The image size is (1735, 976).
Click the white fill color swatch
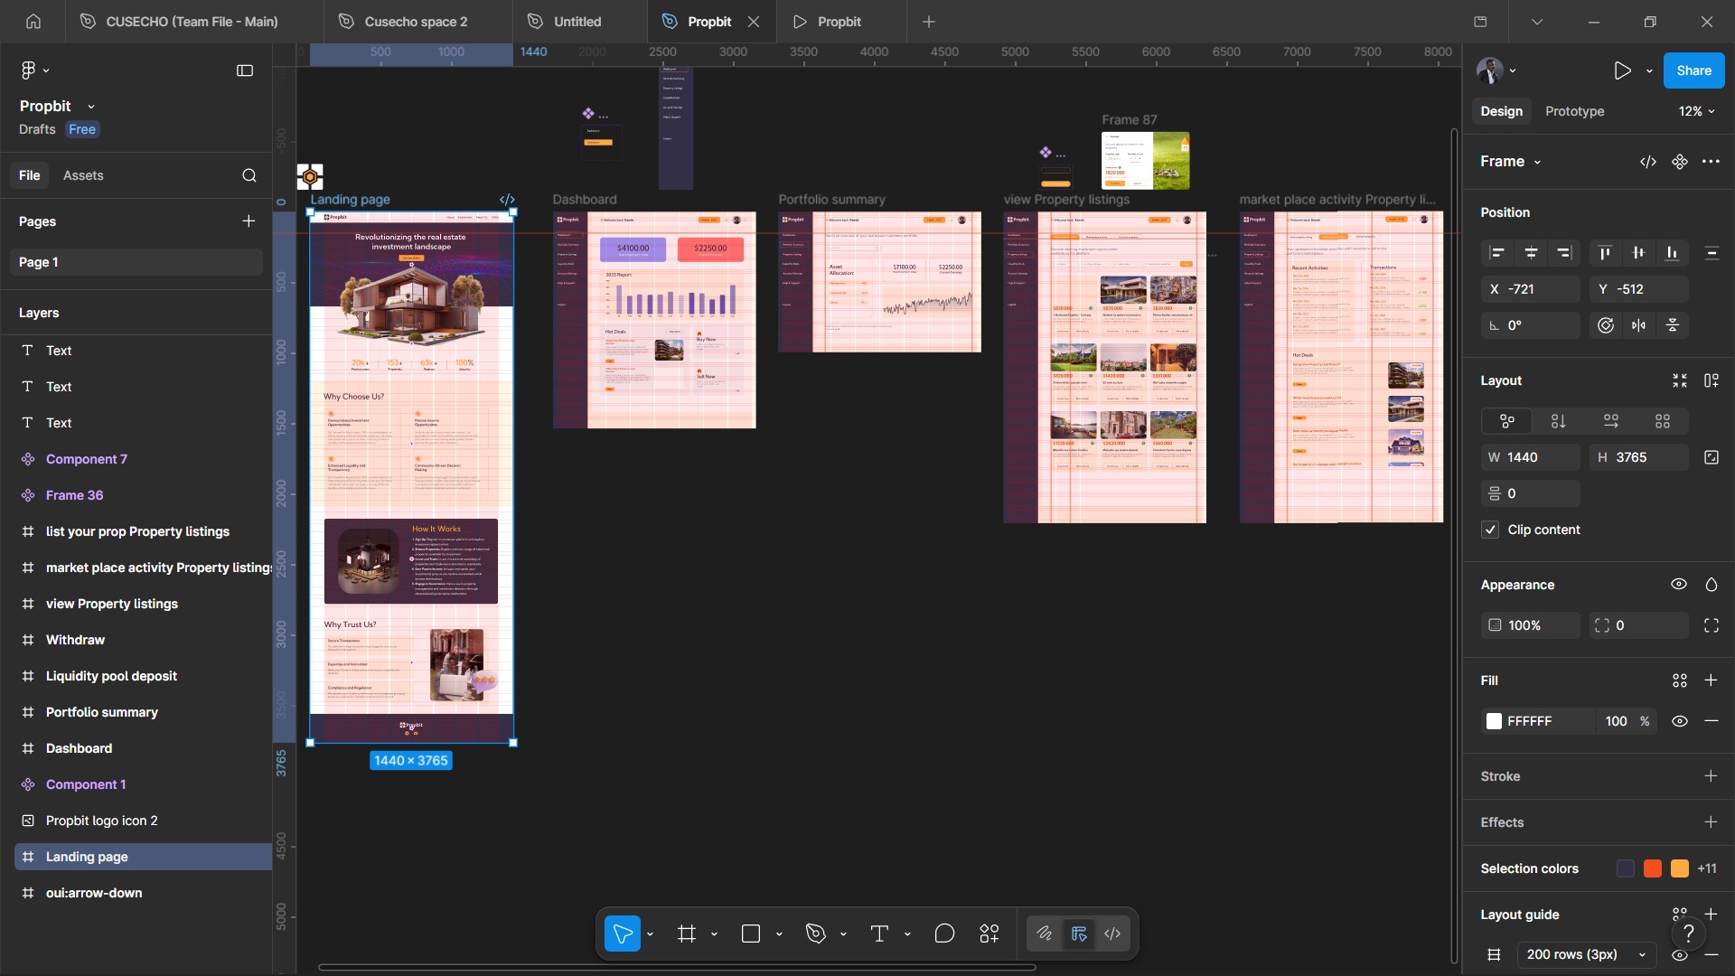[x=1494, y=721]
